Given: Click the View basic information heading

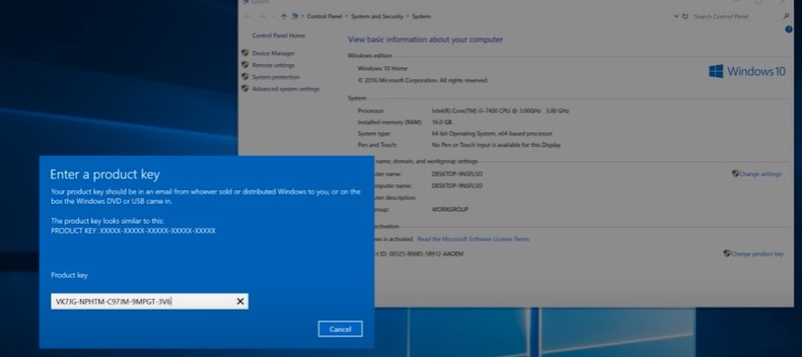Looking at the screenshot, I should pos(425,39).
